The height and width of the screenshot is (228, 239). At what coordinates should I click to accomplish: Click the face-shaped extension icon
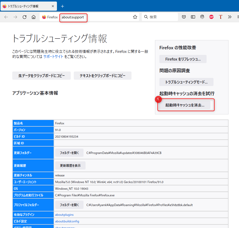pos(202,17)
